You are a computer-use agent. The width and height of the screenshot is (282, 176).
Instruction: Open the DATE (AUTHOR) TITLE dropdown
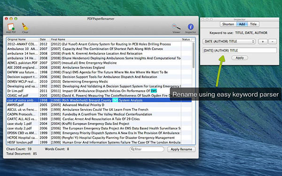[229, 41]
